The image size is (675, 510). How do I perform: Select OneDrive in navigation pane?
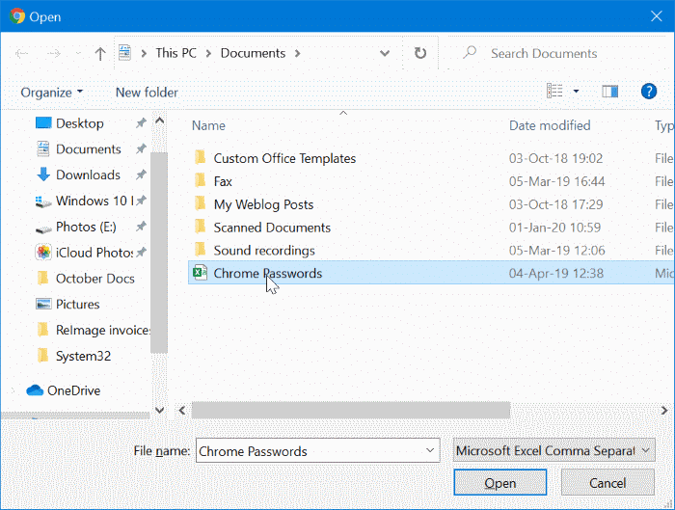(x=73, y=390)
